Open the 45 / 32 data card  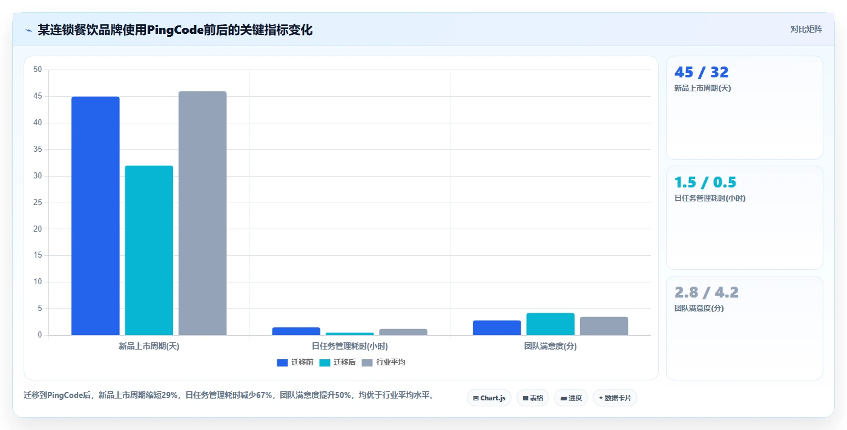[745, 108]
